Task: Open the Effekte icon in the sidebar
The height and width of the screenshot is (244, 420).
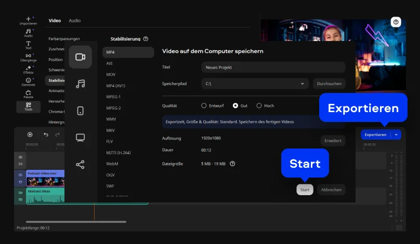Action: (28, 70)
